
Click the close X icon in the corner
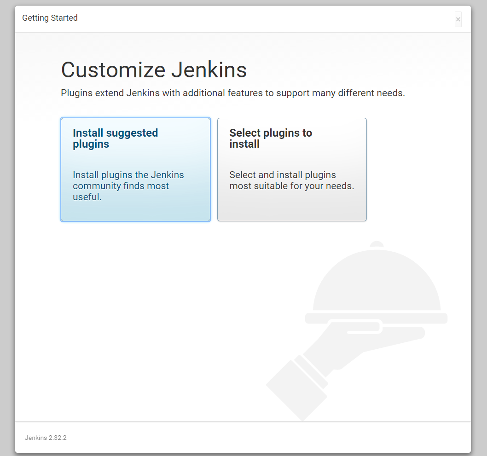click(458, 19)
